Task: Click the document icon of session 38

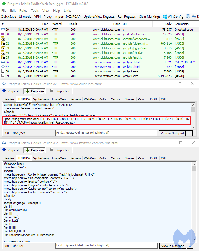Action: click(3, 71)
